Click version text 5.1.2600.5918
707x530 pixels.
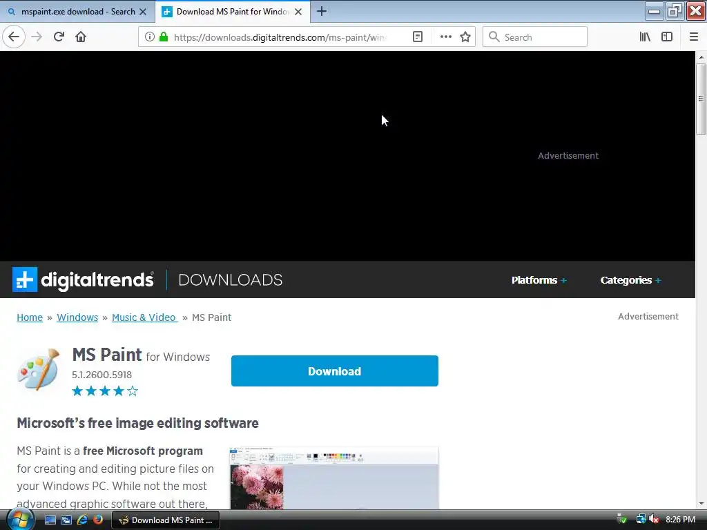(x=102, y=375)
